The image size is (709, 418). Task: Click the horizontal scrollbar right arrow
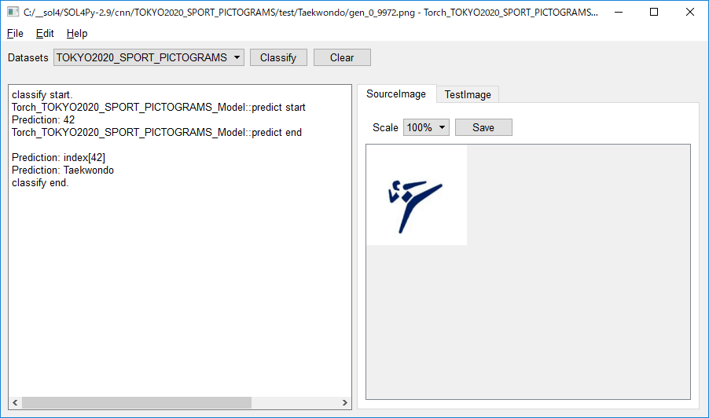point(345,402)
